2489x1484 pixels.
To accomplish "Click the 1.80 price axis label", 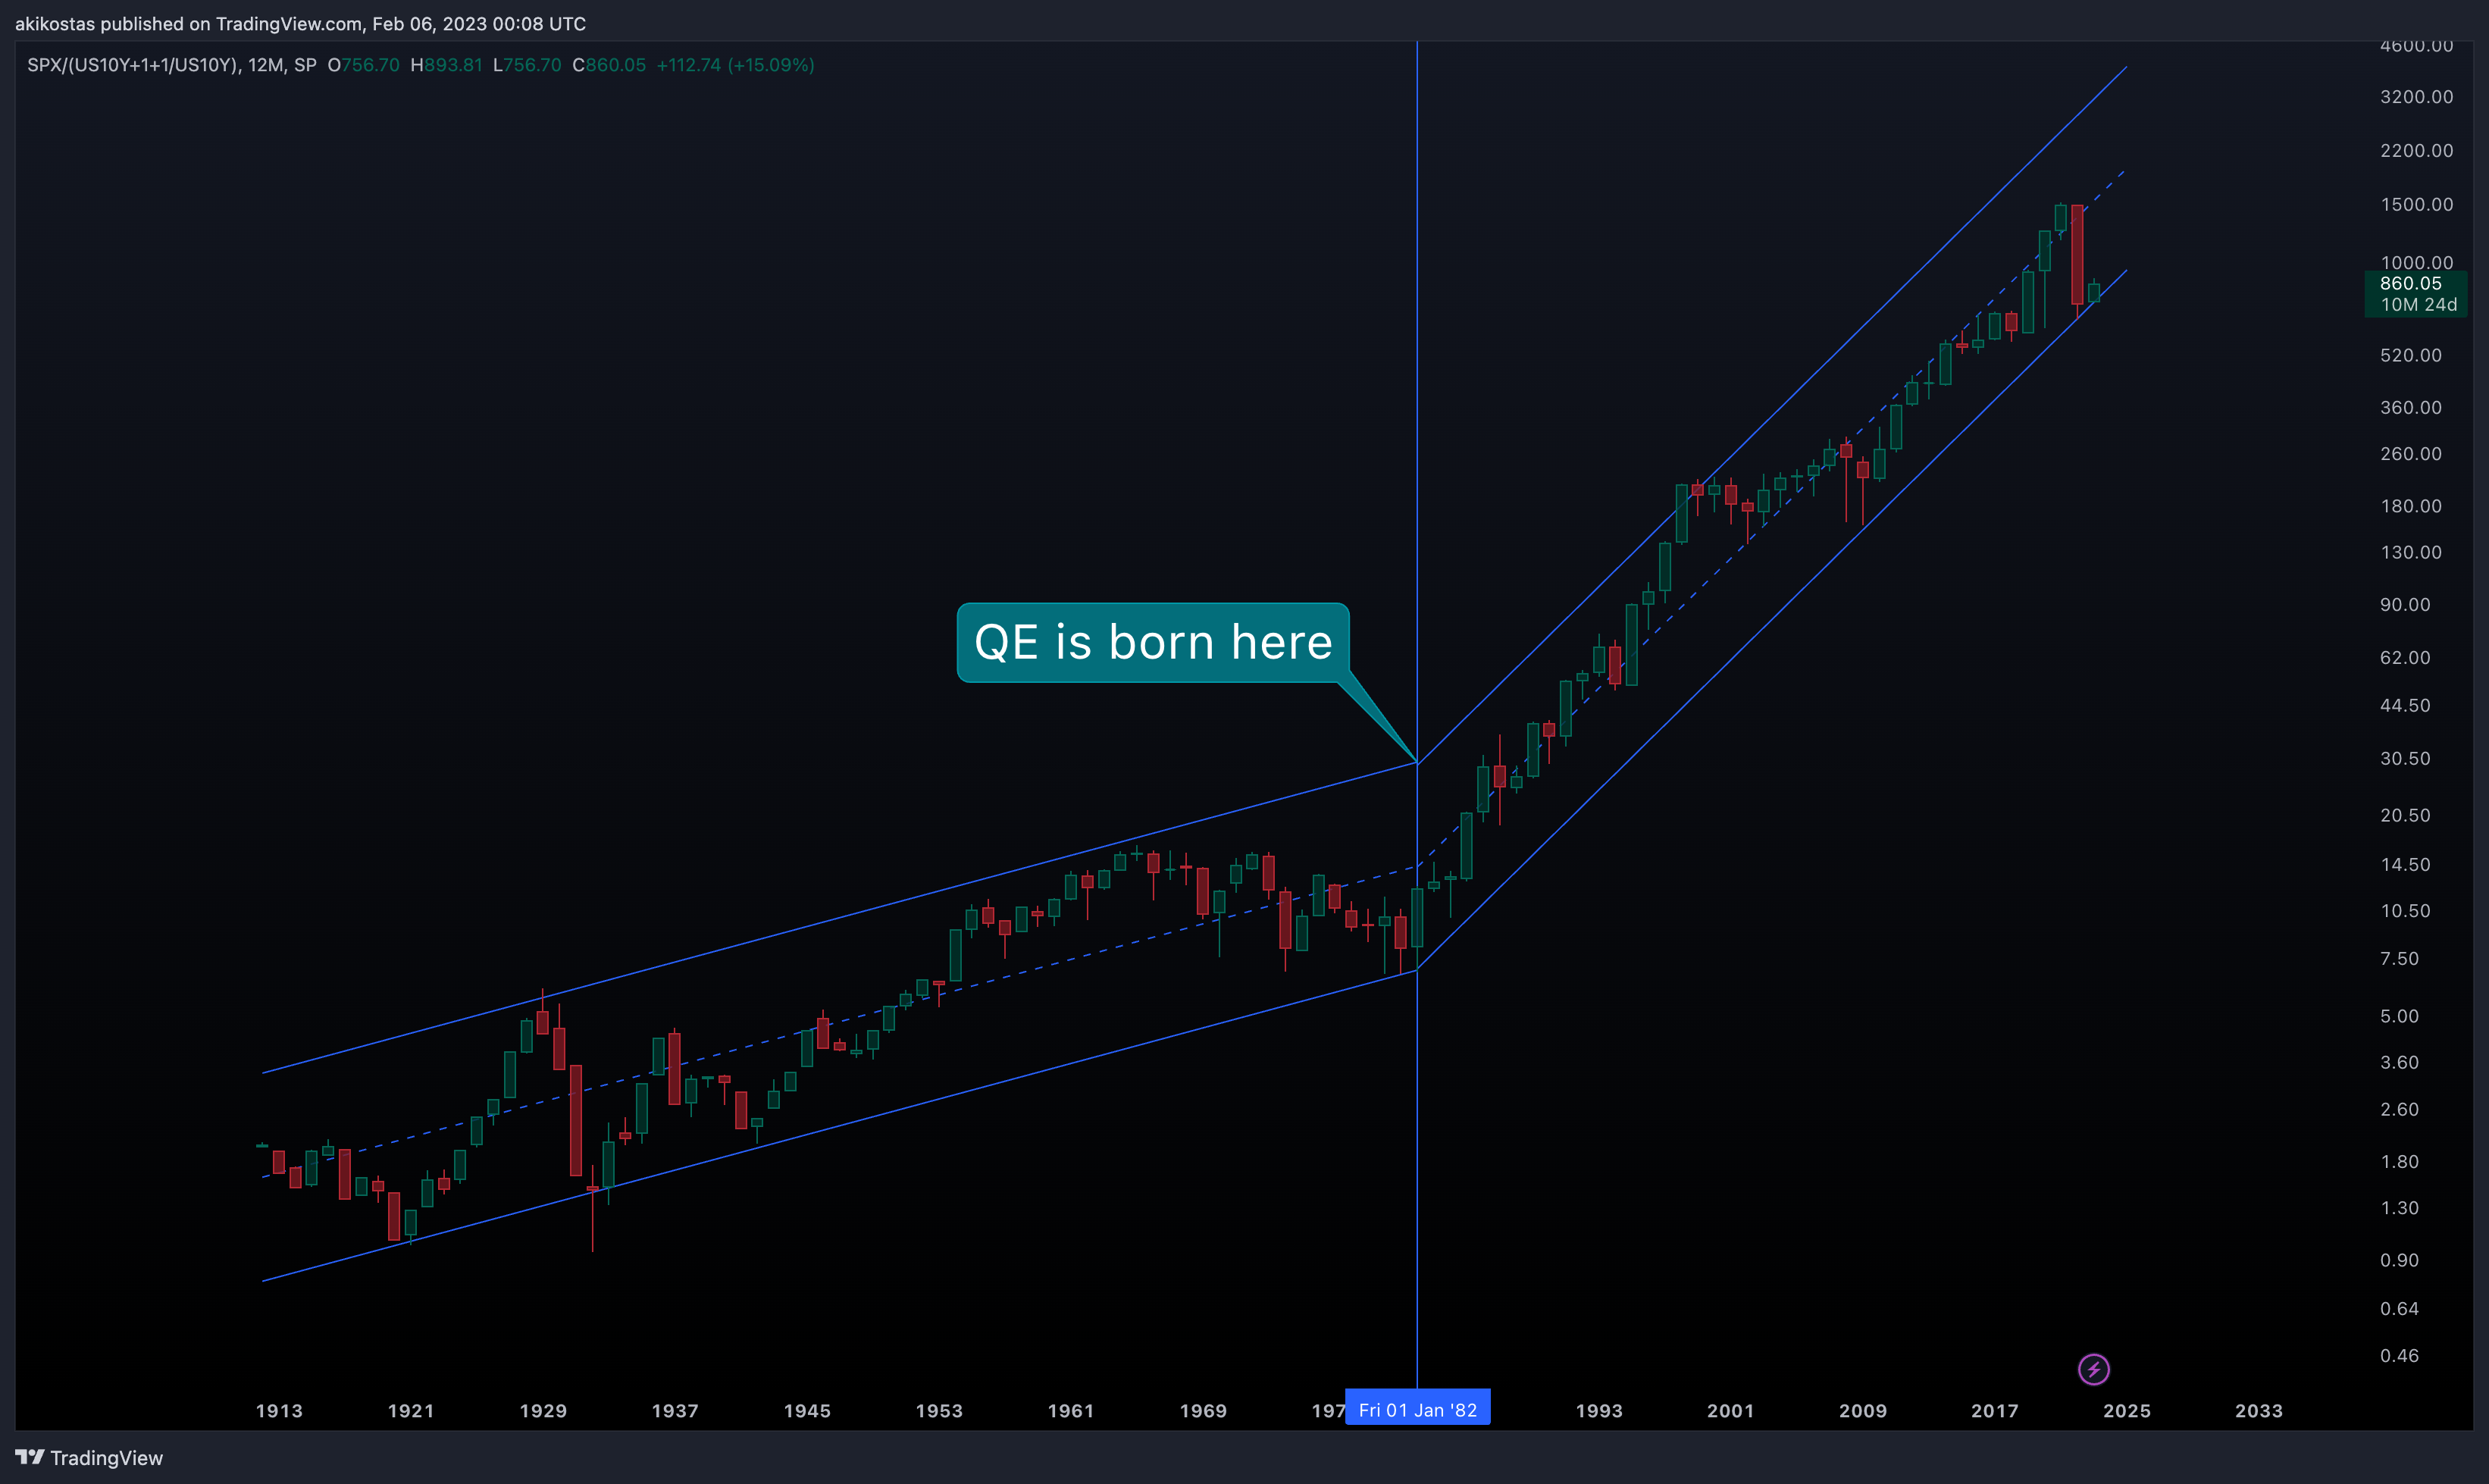I will [x=2399, y=1162].
